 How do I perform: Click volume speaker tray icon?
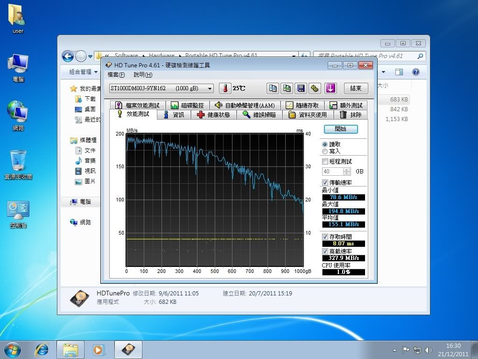[x=429, y=350]
